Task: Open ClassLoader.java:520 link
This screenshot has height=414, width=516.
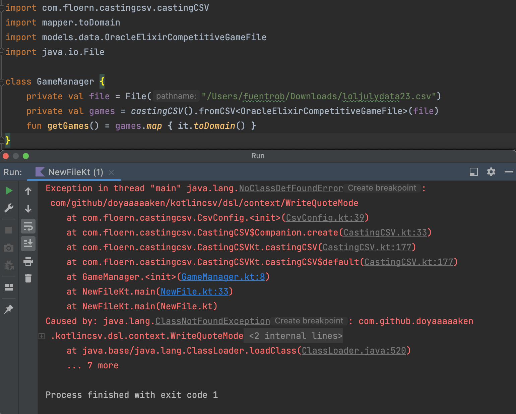Action: coord(354,351)
